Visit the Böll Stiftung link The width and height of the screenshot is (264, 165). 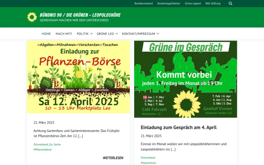point(213,4)
